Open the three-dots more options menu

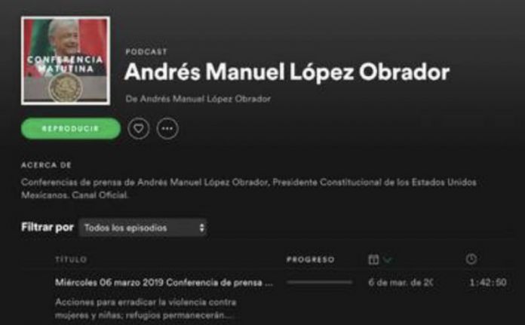[167, 128]
